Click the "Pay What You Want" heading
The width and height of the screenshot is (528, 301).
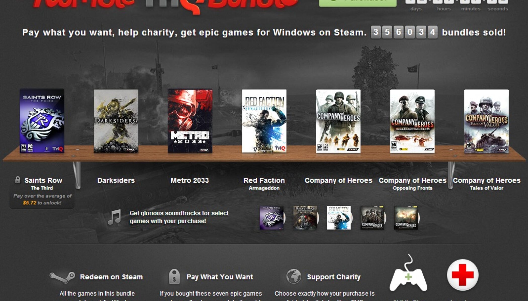[220, 277]
